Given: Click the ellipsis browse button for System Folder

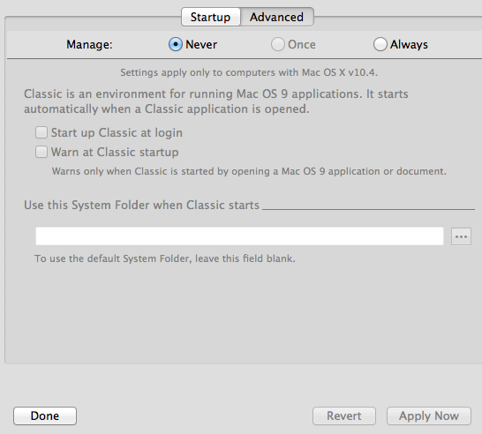Looking at the screenshot, I should 461,236.
